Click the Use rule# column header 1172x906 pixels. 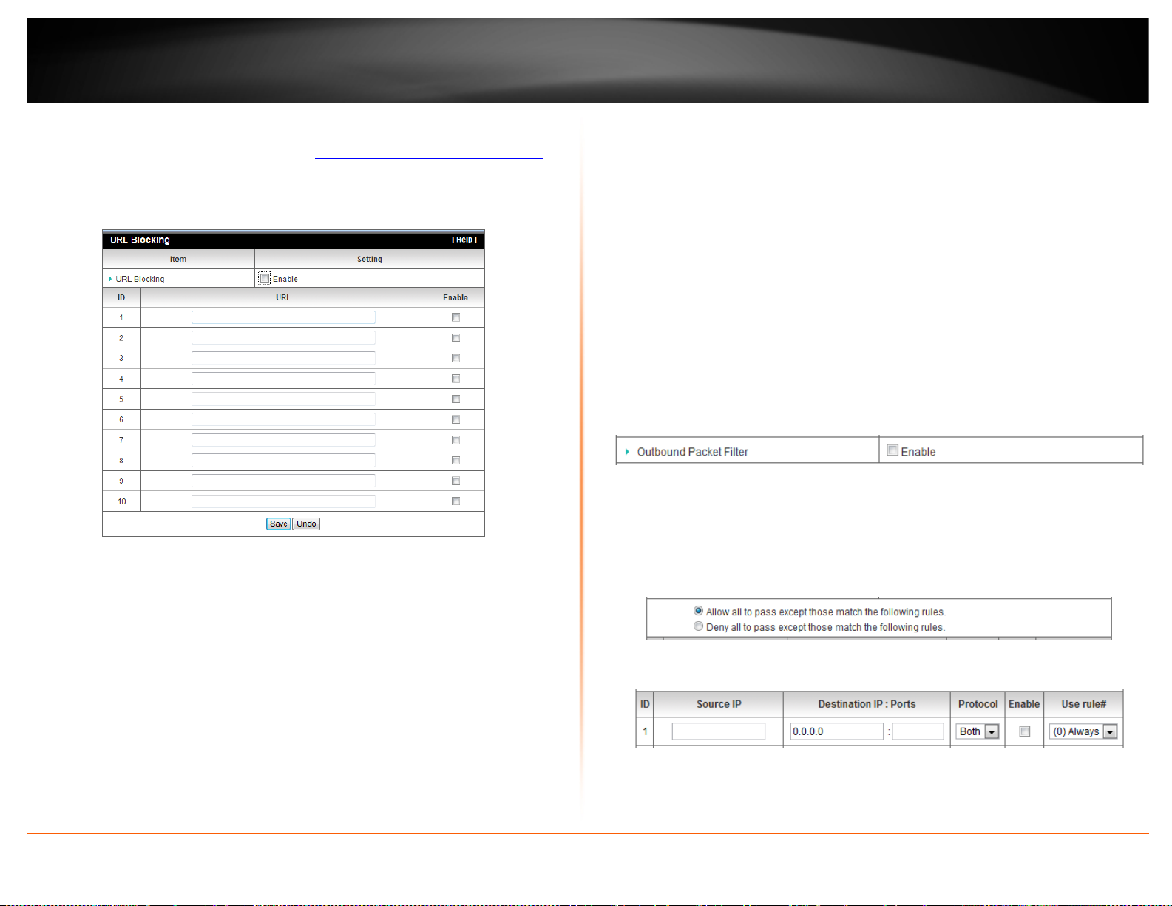1084,704
